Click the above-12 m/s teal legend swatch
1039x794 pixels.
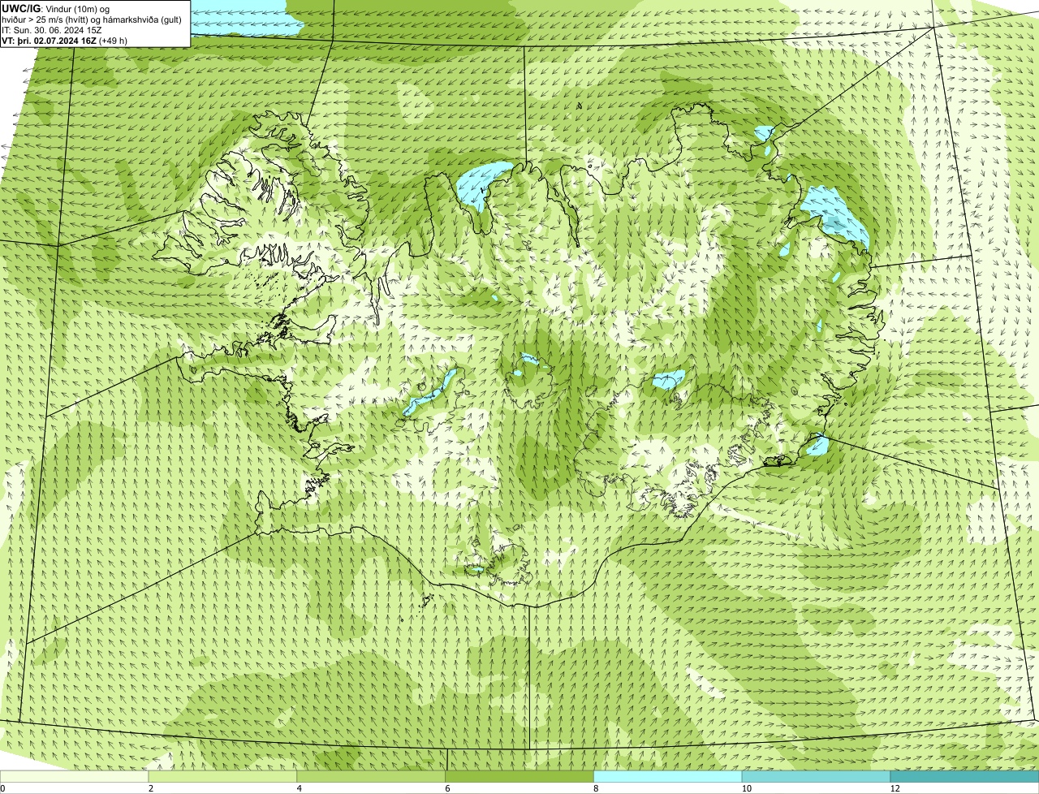click(964, 776)
